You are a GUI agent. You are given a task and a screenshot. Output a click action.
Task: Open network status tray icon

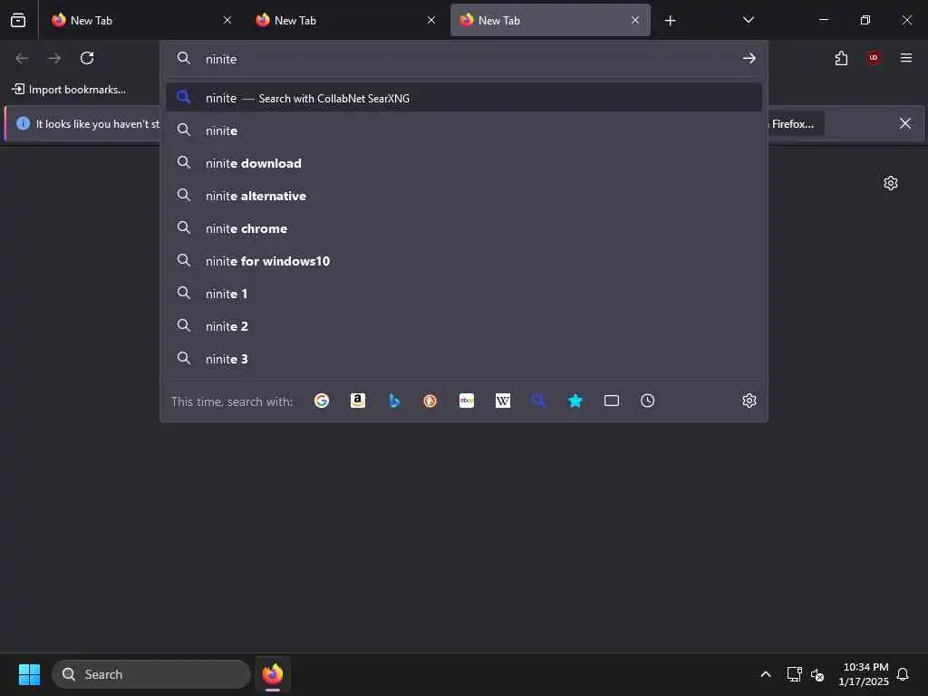tap(794, 674)
